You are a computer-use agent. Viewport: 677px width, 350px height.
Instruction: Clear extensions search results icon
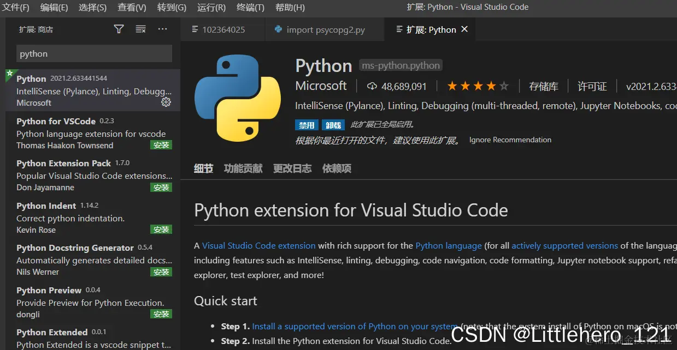(140, 29)
